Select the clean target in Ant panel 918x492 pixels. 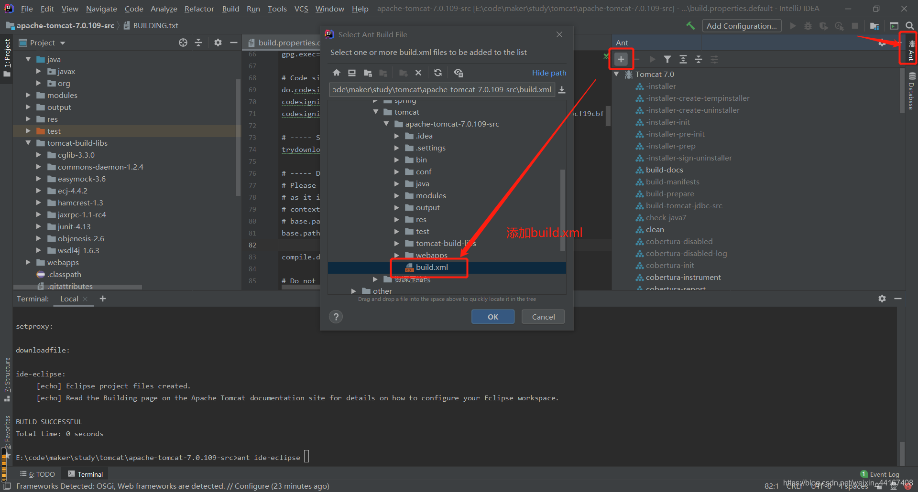(655, 229)
